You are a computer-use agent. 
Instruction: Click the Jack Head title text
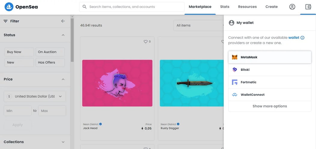(x=90, y=128)
